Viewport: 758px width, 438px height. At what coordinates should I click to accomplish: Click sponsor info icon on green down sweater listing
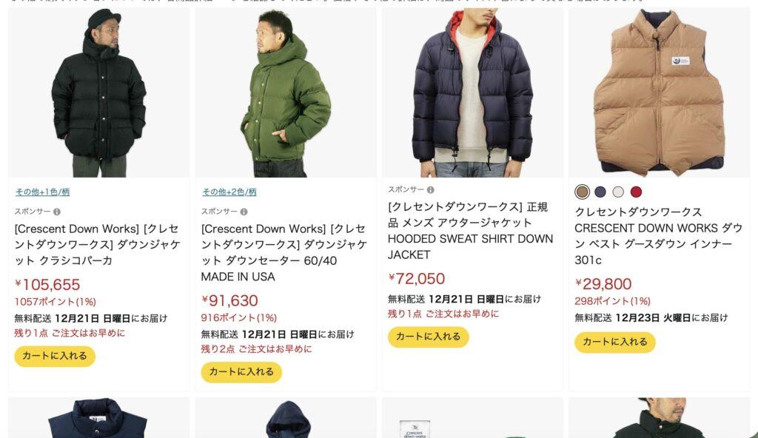(244, 212)
